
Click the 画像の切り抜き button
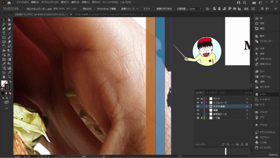[x=164, y=9]
